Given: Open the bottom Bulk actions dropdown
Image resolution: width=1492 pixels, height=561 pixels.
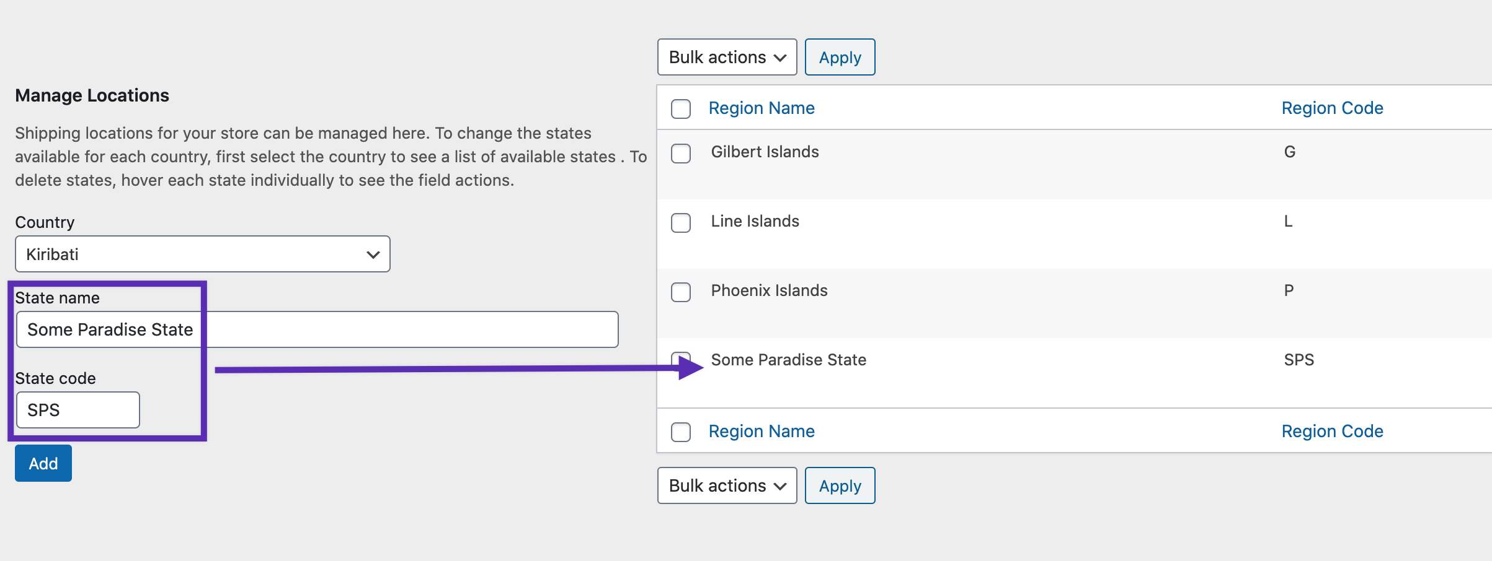Looking at the screenshot, I should (x=726, y=485).
